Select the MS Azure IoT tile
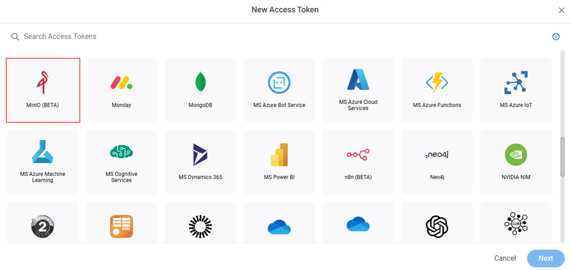Viewport: 571px width, 270px height. (x=516, y=90)
